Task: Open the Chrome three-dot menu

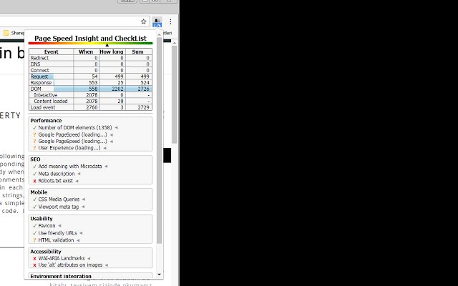Action: [x=170, y=21]
